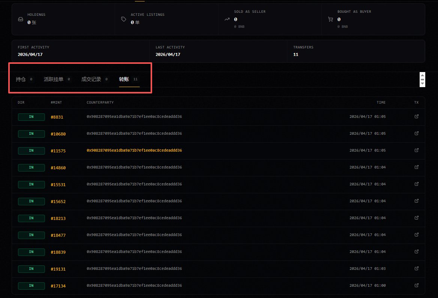438x298 pixels.
Task: Click the IN badge for mint #8831
Action: click(x=31, y=117)
